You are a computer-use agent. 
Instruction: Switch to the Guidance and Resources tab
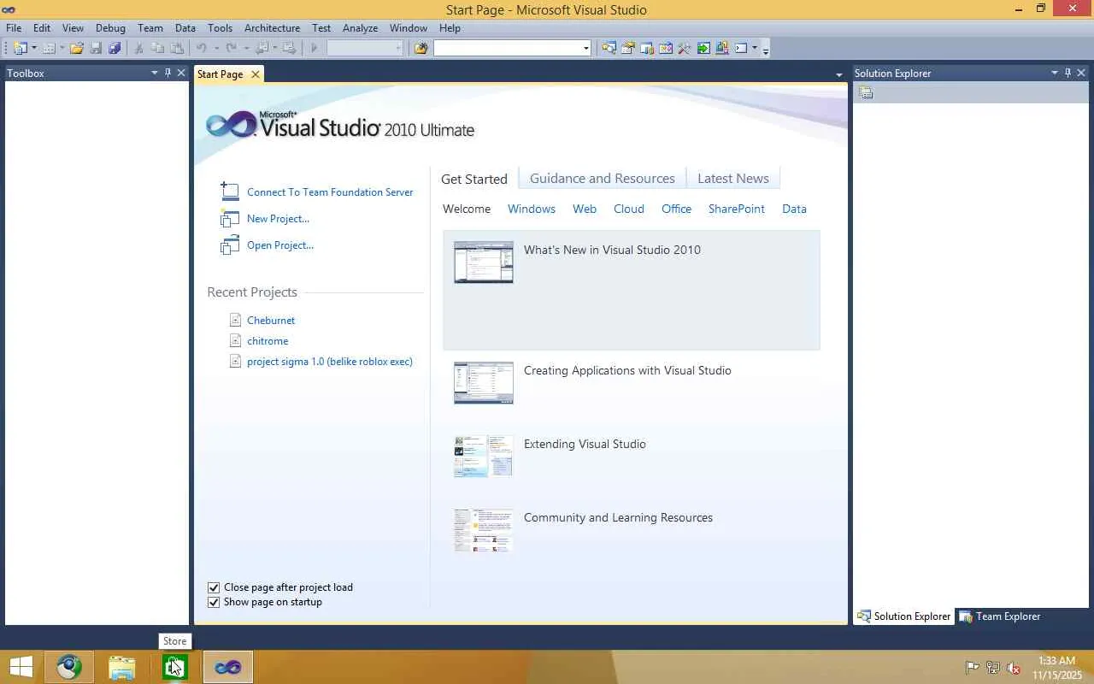pyautogui.click(x=603, y=178)
